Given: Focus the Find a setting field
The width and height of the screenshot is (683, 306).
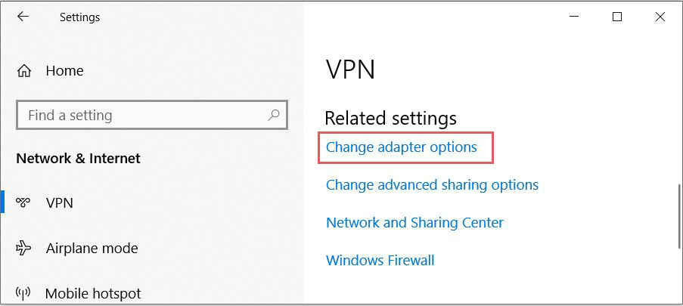Looking at the screenshot, I should pyautogui.click(x=151, y=115).
